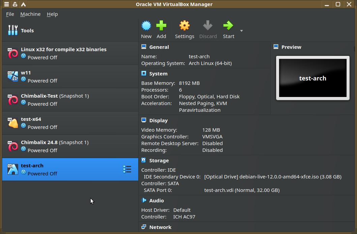The height and width of the screenshot is (234, 357).
Task: Click the power state icon under test-arch
Action: pyautogui.click(x=24, y=172)
